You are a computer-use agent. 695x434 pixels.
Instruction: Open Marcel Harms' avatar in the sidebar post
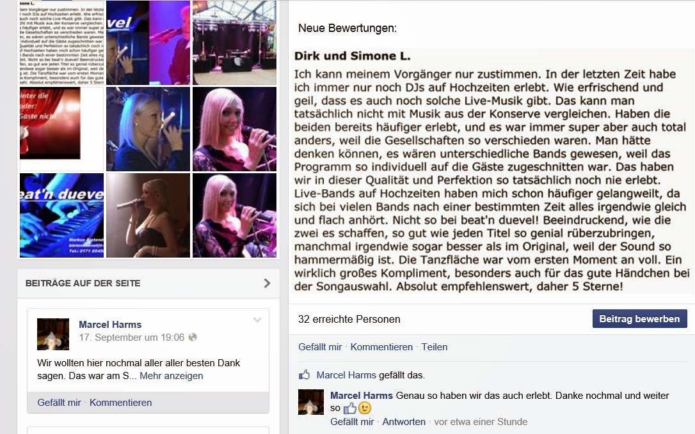[52, 334]
